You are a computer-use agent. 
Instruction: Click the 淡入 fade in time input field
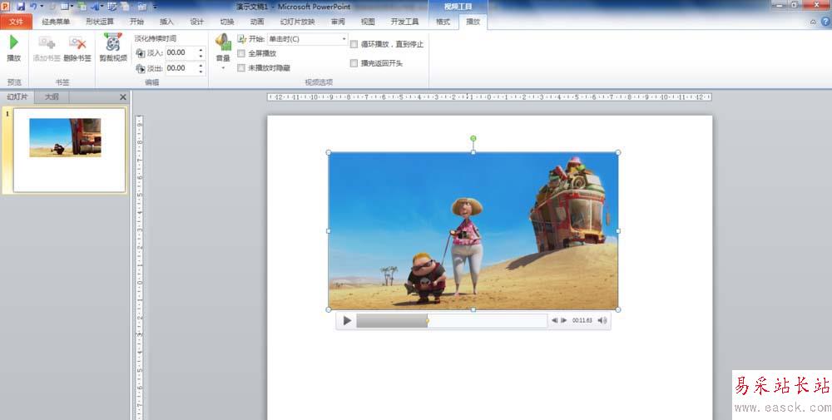tap(181, 52)
